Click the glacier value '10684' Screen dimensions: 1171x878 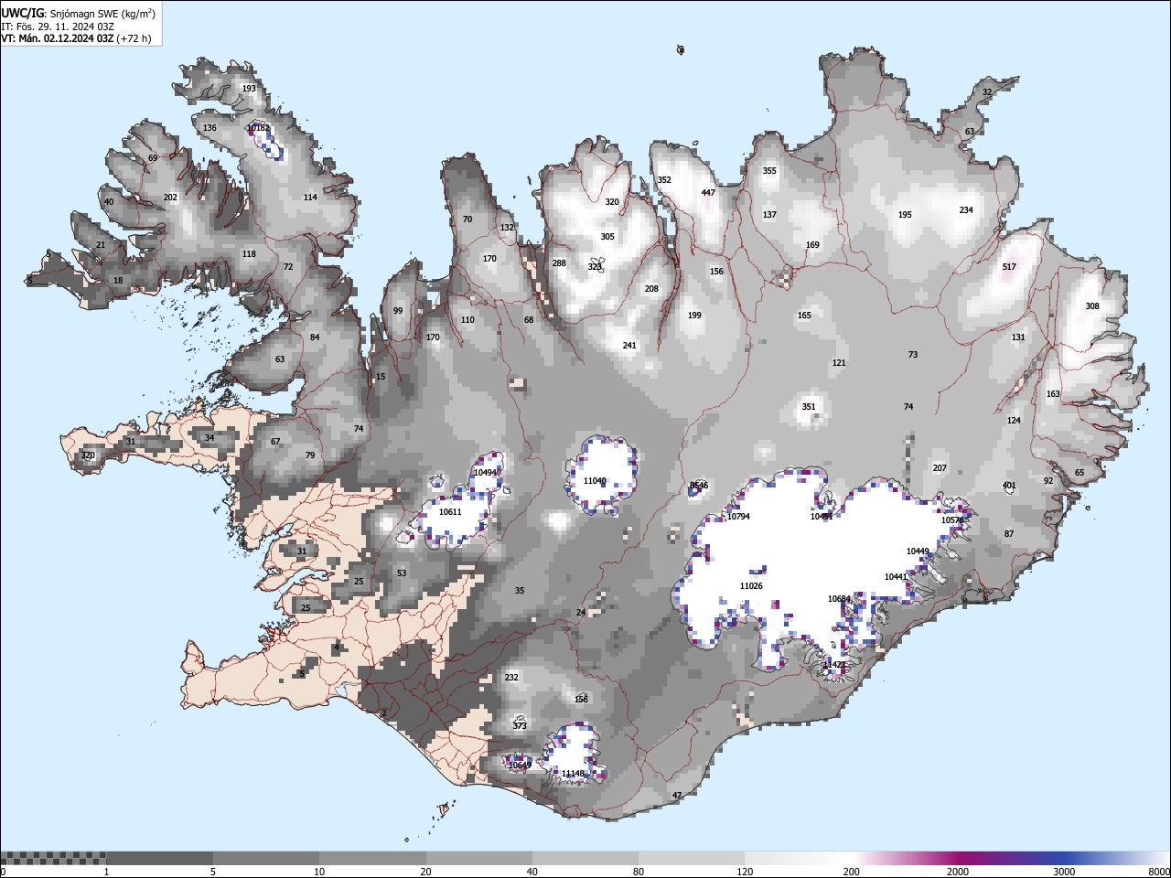click(839, 599)
